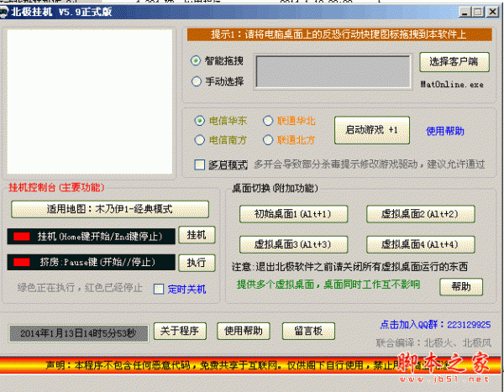Click the 选择客户端 button
The height and width of the screenshot is (392, 504).
coord(454,62)
